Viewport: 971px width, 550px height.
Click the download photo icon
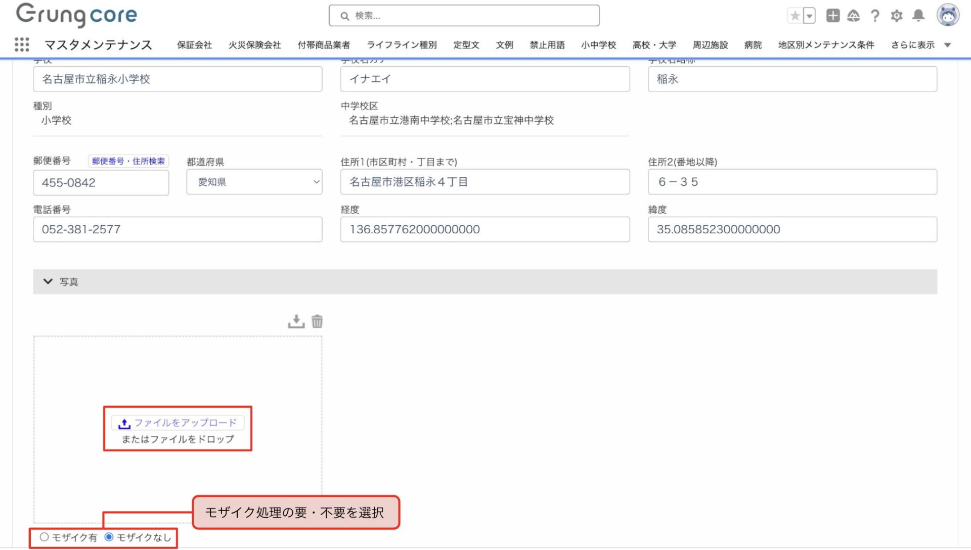coord(296,321)
